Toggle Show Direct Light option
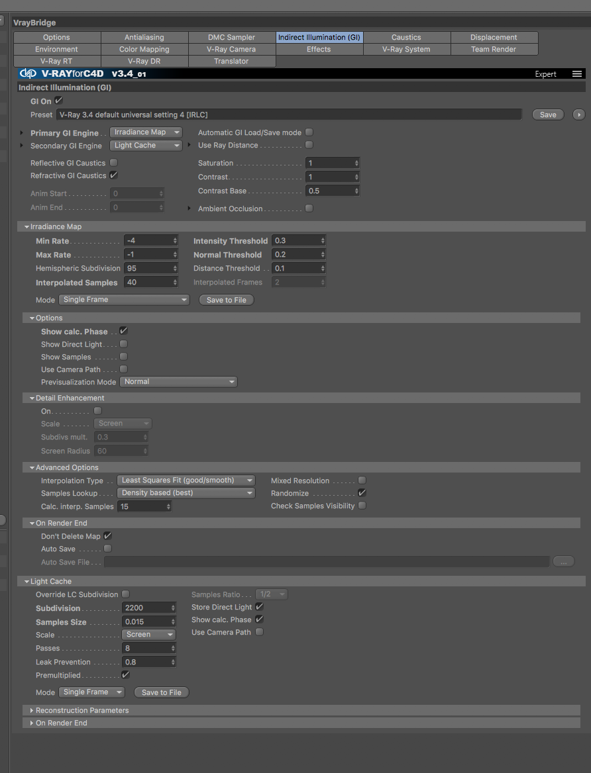The width and height of the screenshot is (591, 773). point(123,344)
